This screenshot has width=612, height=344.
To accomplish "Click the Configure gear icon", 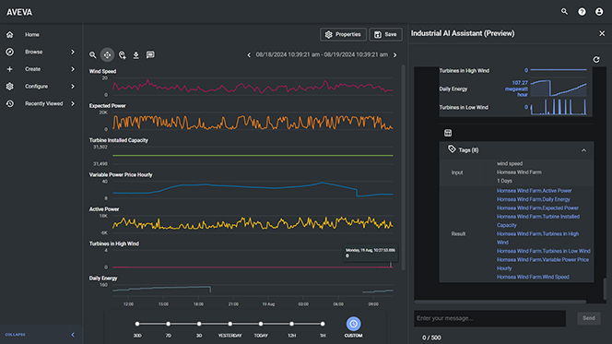I will click(x=10, y=87).
